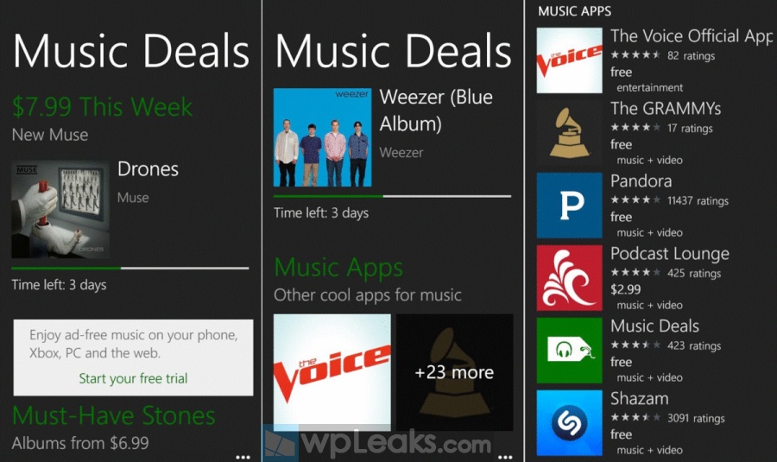777x462 pixels.
Task: Open Must-Have Stones section heading
Action: coord(113,415)
